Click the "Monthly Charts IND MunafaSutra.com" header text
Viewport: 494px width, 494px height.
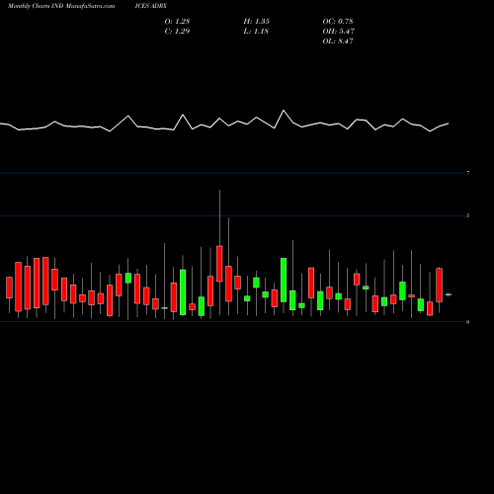point(61,6)
